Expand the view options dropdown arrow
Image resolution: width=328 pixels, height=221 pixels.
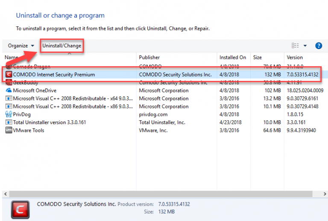click(305, 46)
